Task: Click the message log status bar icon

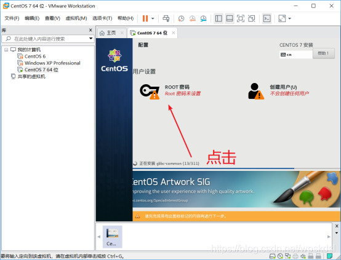Action: point(330,256)
